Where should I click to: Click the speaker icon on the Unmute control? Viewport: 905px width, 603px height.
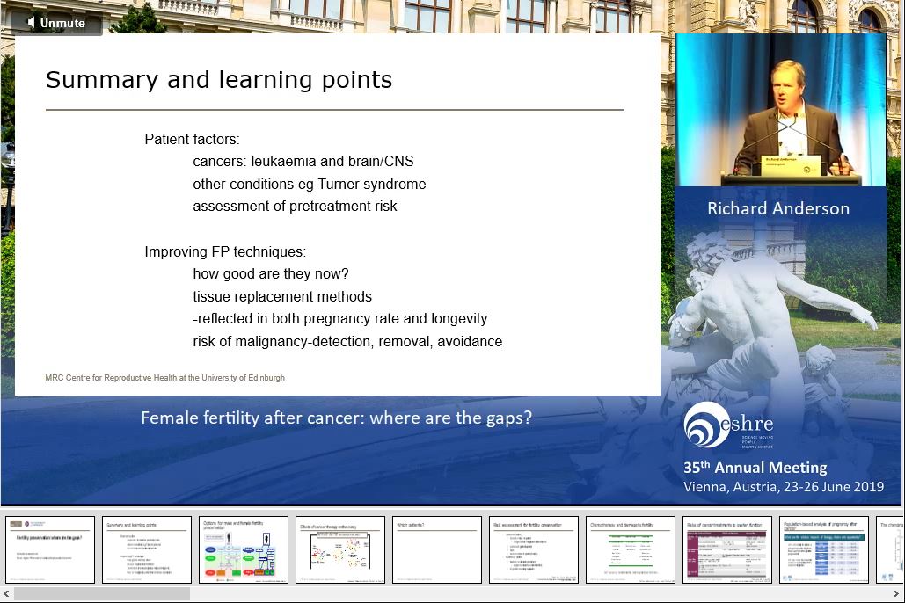33,23
